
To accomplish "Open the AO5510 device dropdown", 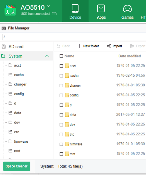I will (x=48, y=6).
